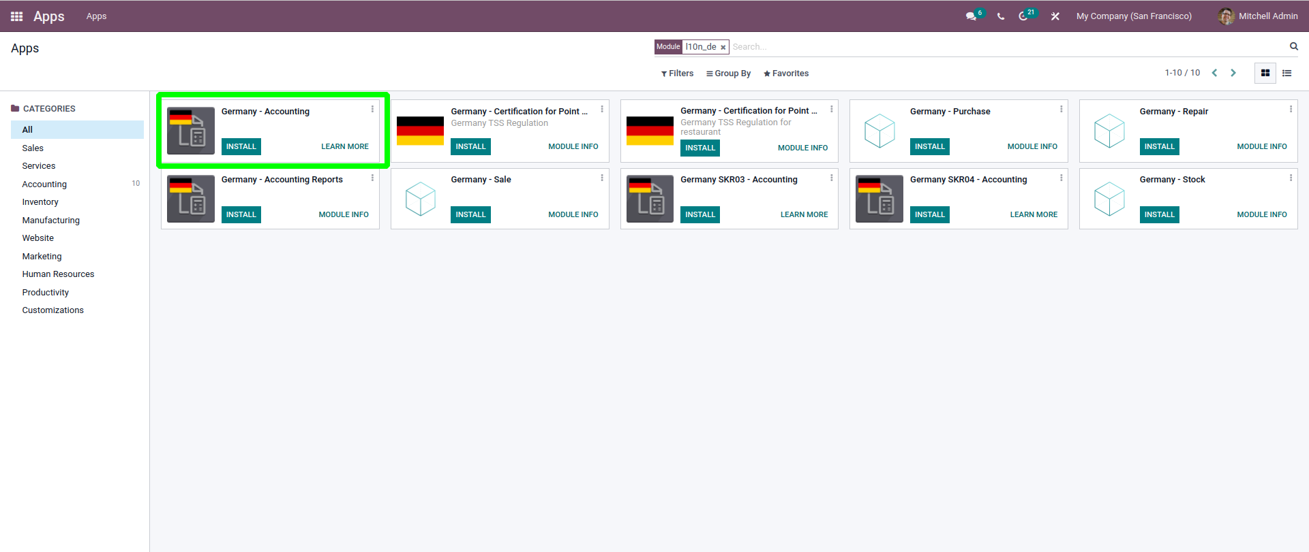Open options menu for Germany SKR03 - Accounting

click(x=831, y=178)
